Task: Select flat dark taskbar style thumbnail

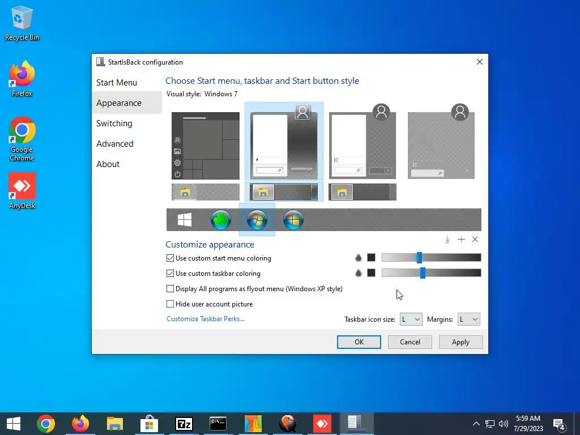Action: click(362, 192)
